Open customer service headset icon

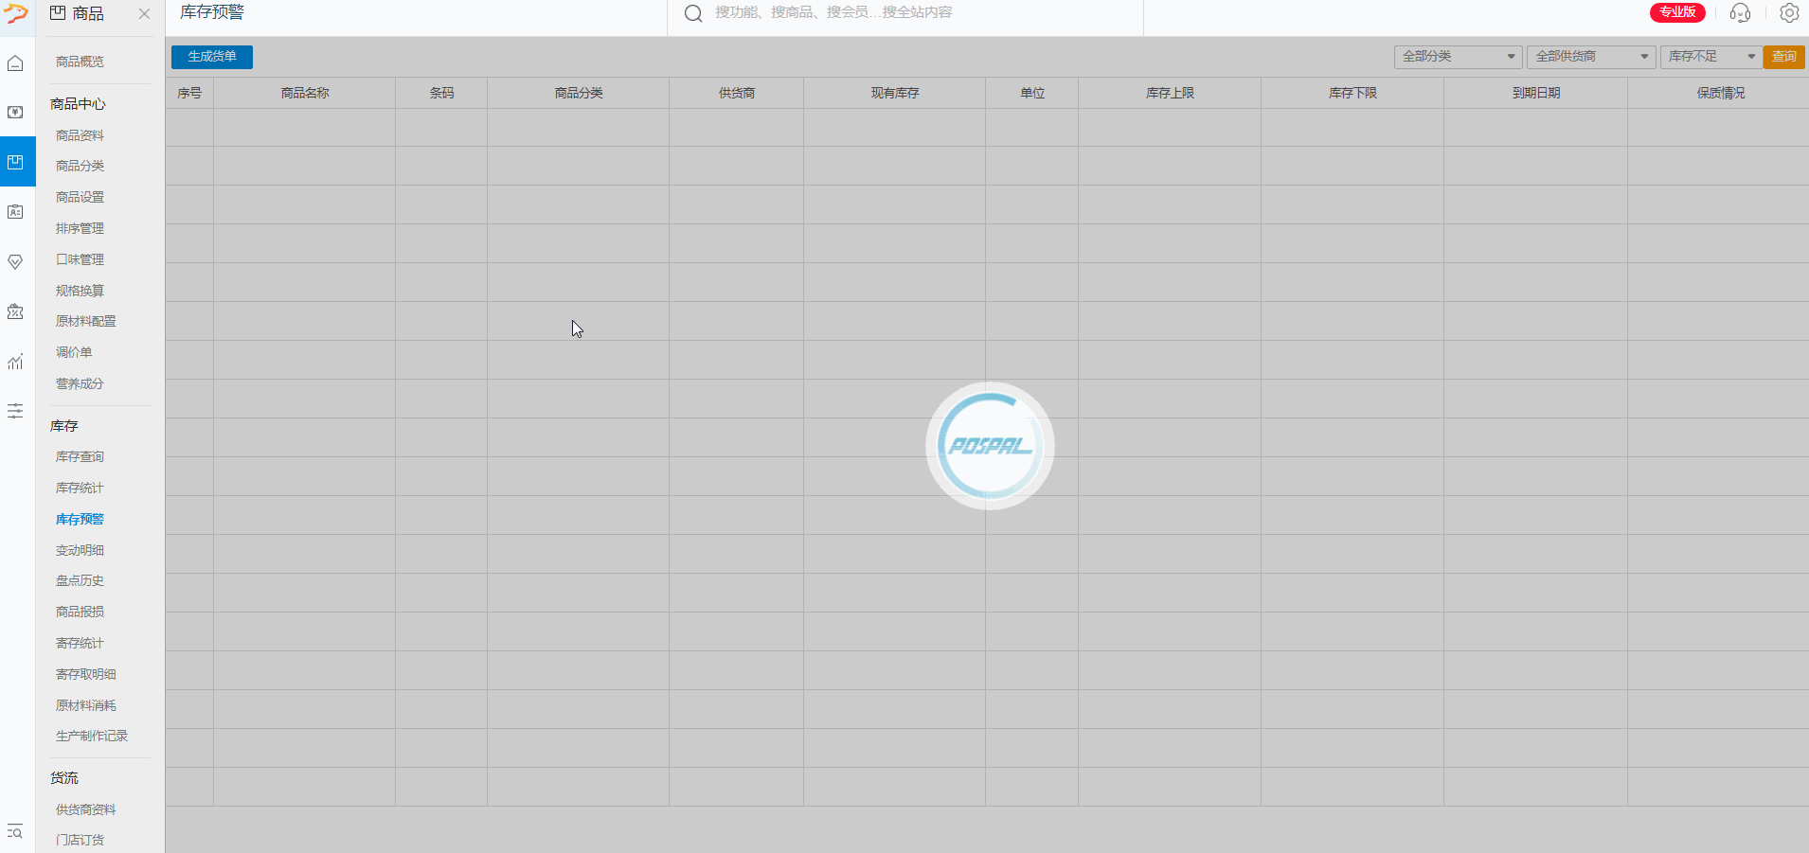pyautogui.click(x=1740, y=13)
